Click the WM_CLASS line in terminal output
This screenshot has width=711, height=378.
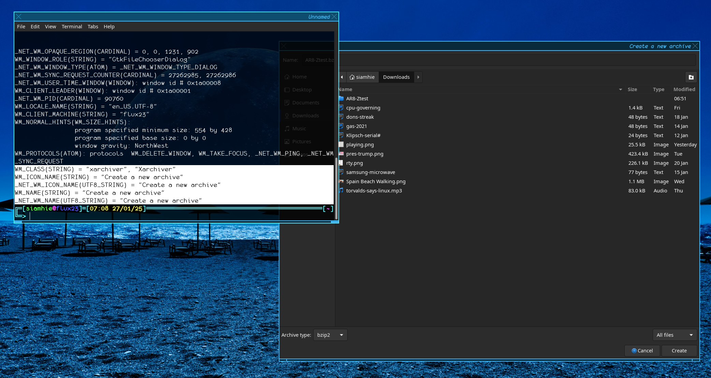click(95, 169)
